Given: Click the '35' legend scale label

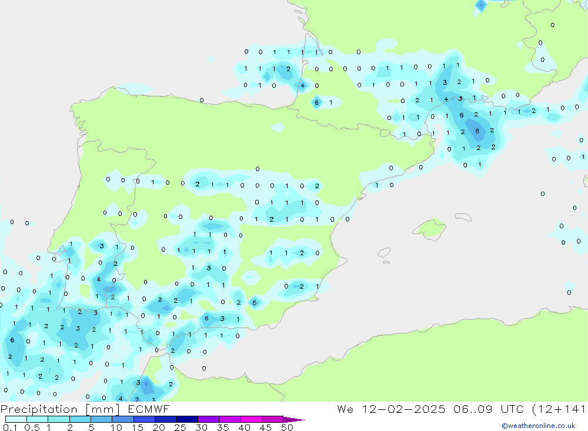Looking at the screenshot, I should 223,427.
